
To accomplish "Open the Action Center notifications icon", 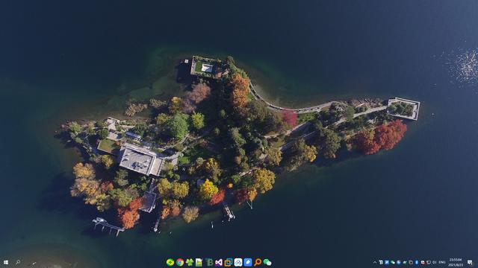I will click(x=470, y=262).
